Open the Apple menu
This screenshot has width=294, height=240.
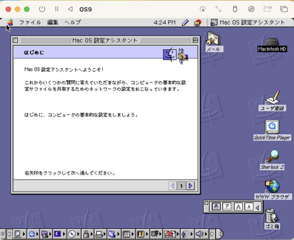coord(10,22)
